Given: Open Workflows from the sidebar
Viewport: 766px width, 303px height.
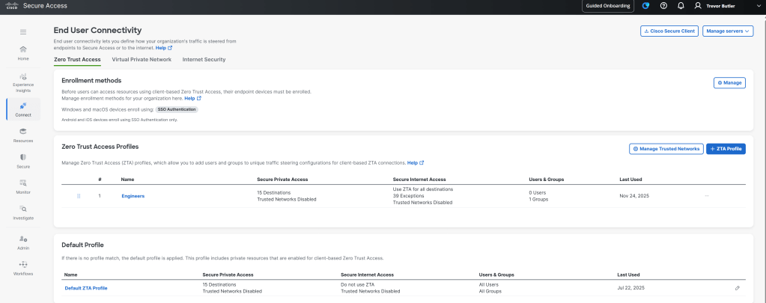Looking at the screenshot, I should [23, 268].
